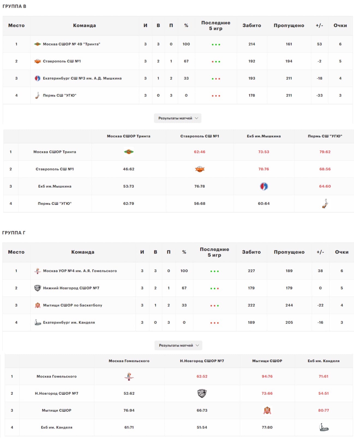Click the Пермь СШ "УГЮ" logo in the standings row
Viewport: 354px width, 443px height.
pos(37,95)
